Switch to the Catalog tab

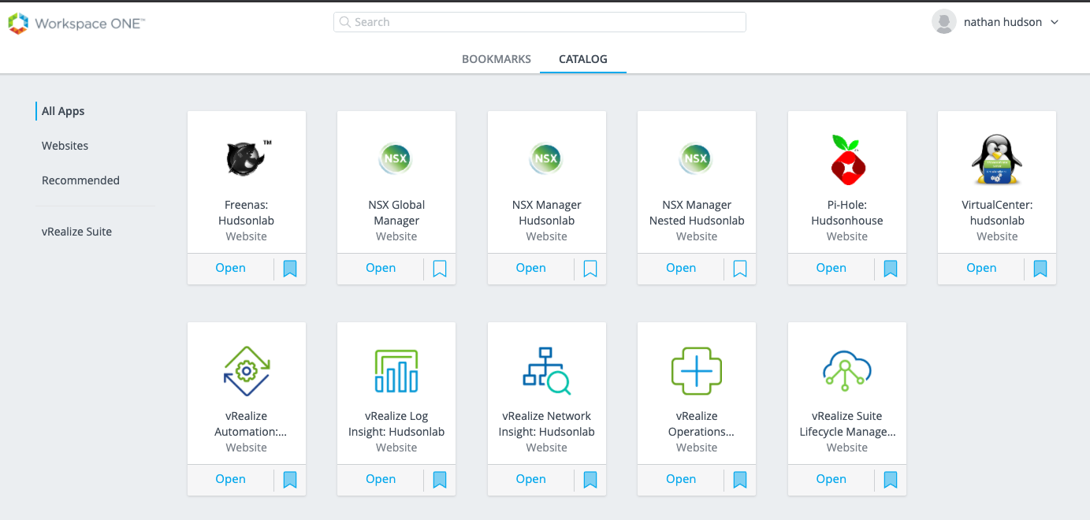[x=583, y=59]
